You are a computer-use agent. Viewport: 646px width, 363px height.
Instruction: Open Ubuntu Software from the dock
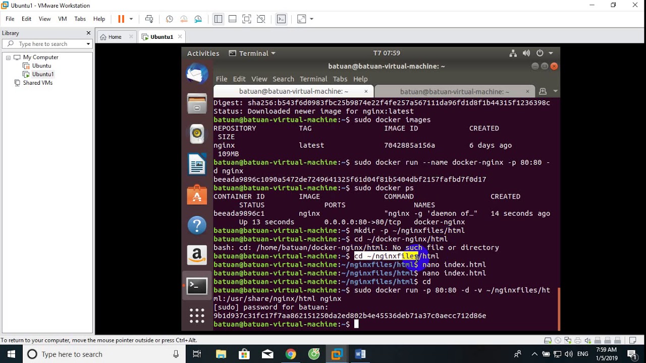197,195
